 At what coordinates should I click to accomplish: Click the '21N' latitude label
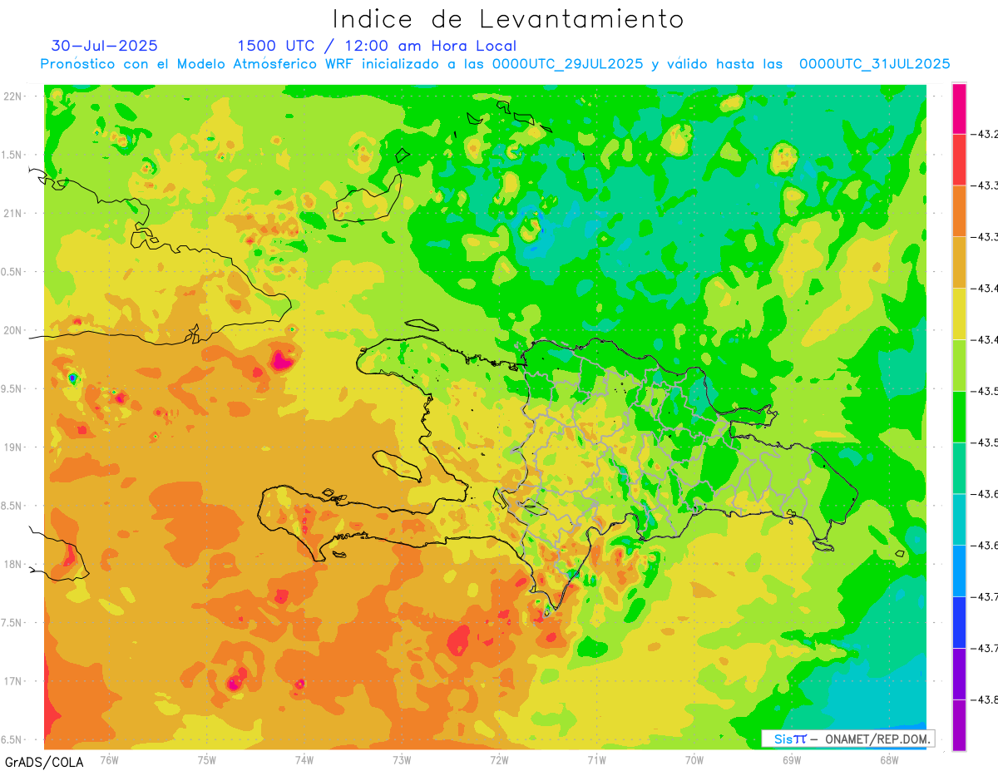pyautogui.click(x=14, y=213)
